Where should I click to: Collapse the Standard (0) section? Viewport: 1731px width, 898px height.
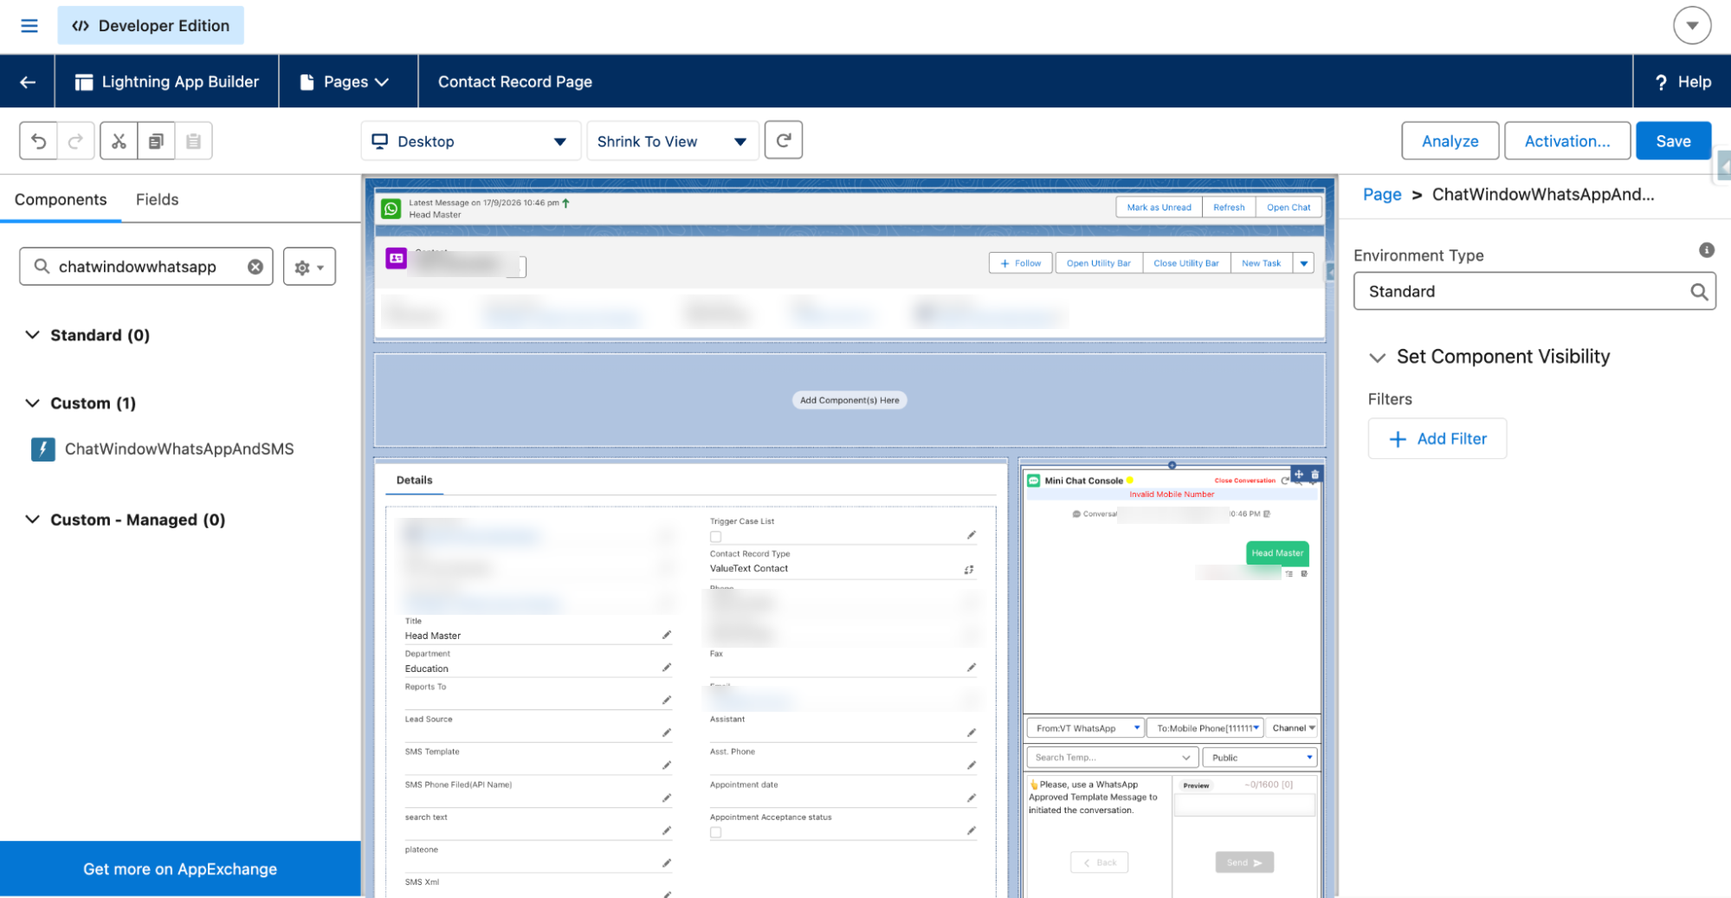33,335
